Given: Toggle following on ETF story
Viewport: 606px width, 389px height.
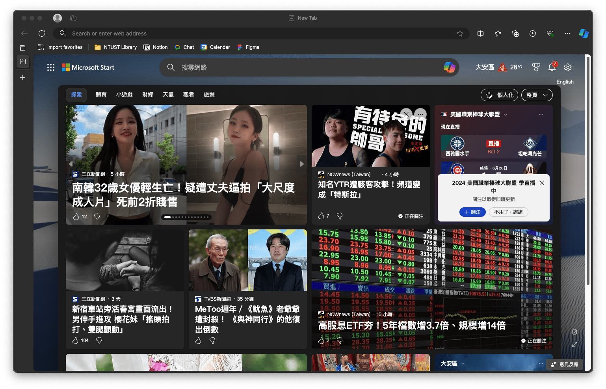Looking at the screenshot, I should (534, 341).
